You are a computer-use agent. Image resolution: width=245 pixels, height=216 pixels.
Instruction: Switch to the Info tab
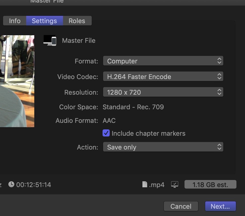(15, 21)
